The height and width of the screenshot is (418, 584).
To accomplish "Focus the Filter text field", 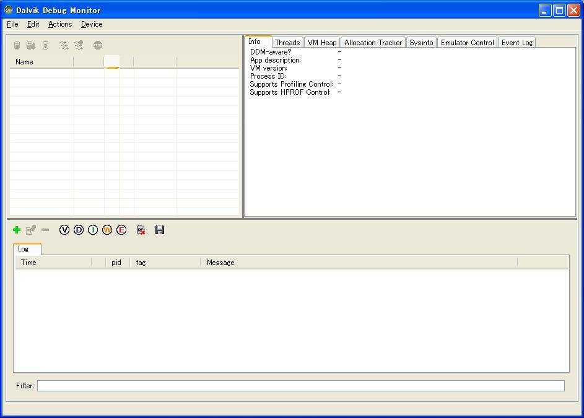I will [301, 386].
